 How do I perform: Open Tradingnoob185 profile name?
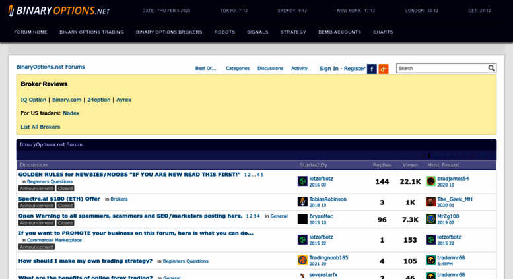coord(329,257)
